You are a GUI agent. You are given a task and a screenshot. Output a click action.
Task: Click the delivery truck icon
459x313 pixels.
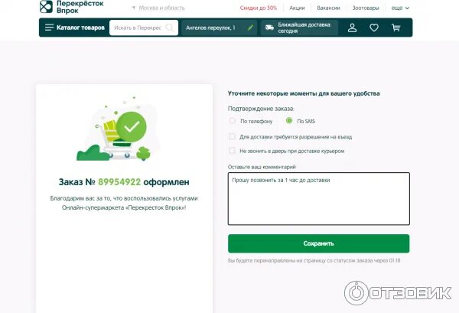point(269,28)
